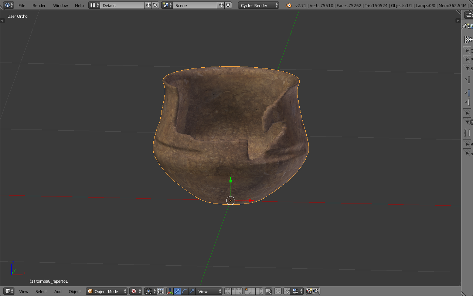Viewport: 473px width, 296px height.
Task: Toggle snap during transform magnet
Action: (x=287, y=291)
